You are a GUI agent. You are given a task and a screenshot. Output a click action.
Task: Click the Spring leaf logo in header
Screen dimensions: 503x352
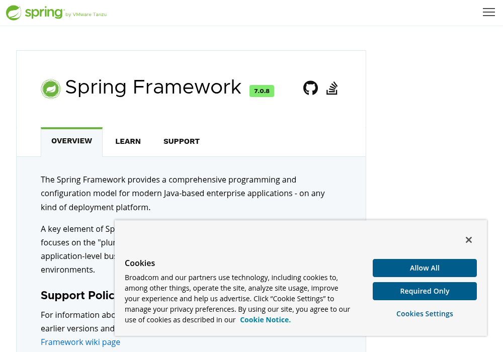click(14, 13)
